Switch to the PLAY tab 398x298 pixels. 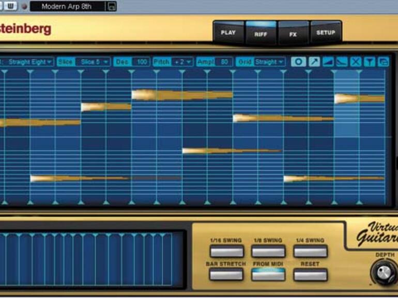228,33
